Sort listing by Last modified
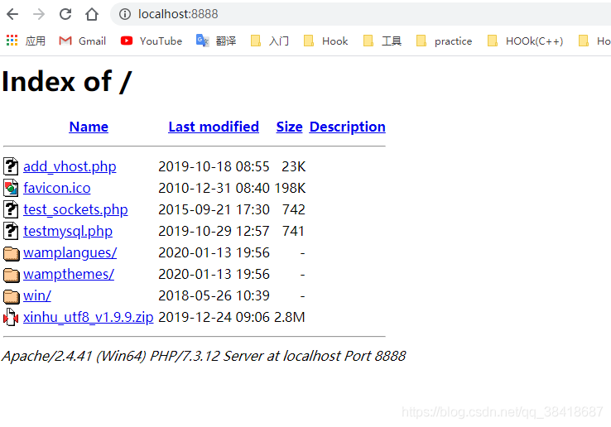The width and height of the screenshot is (611, 427). (214, 127)
